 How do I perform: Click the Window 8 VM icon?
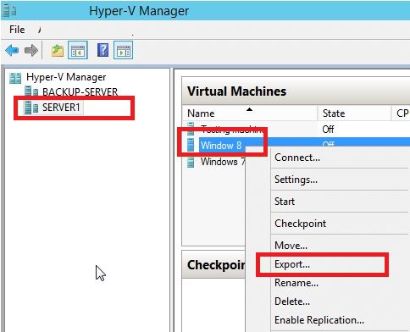(x=191, y=145)
